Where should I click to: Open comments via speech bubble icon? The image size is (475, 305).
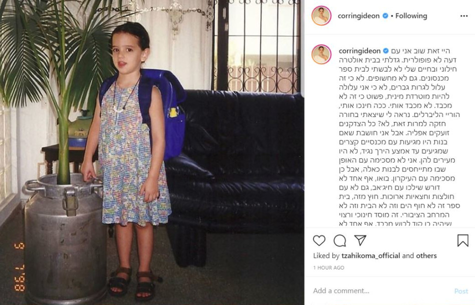[x=340, y=240]
